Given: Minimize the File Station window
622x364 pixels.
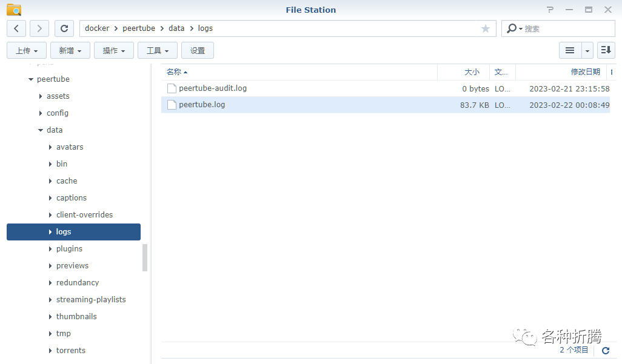Looking at the screenshot, I should (x=569, y=10).
